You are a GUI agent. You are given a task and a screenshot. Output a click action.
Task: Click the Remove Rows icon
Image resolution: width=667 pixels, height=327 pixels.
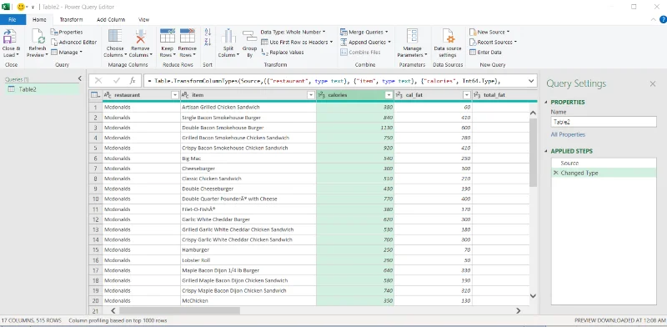pos(187,36)
